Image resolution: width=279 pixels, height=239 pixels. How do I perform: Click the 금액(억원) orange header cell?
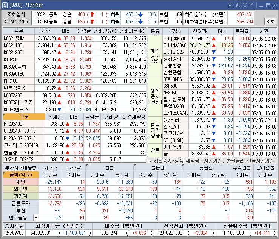pyautogui.click(x=21, y=175)
